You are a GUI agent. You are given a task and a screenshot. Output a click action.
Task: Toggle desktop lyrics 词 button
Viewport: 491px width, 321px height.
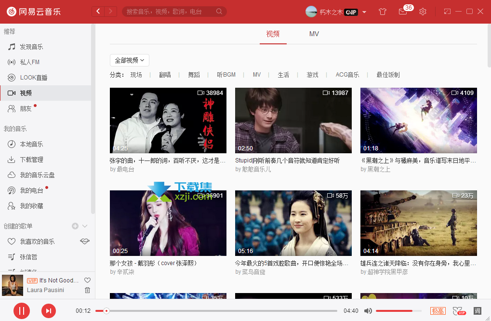click(x=477, y=311)
